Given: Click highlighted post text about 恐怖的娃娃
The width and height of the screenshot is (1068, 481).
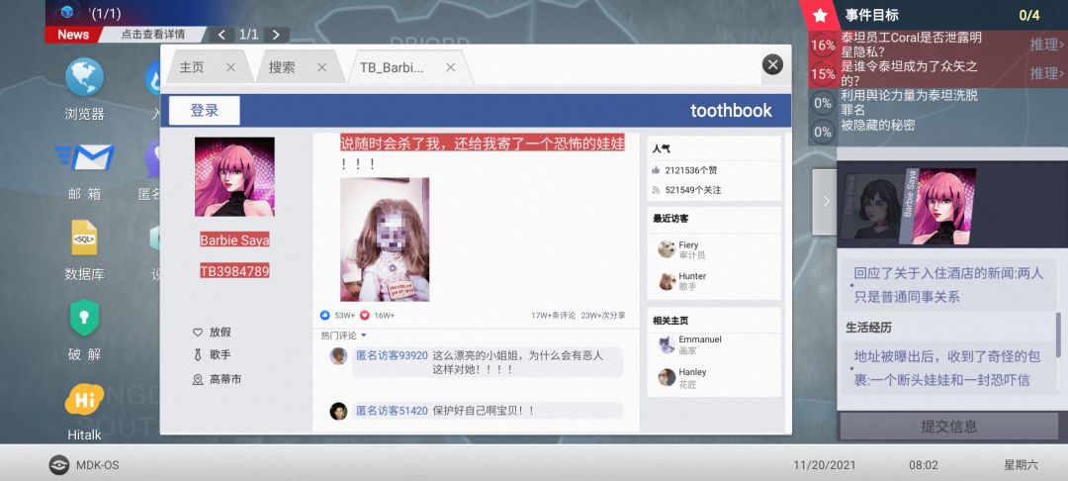Looking at the screenshot, I should (x=483, y=144).
